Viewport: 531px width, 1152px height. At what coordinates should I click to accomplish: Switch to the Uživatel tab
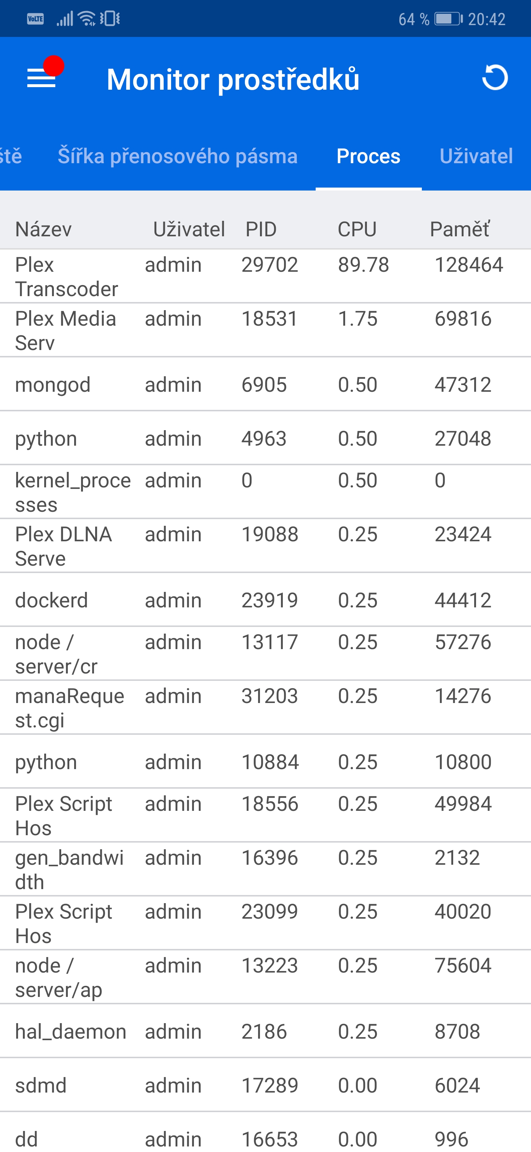click(x=476, y=156)
